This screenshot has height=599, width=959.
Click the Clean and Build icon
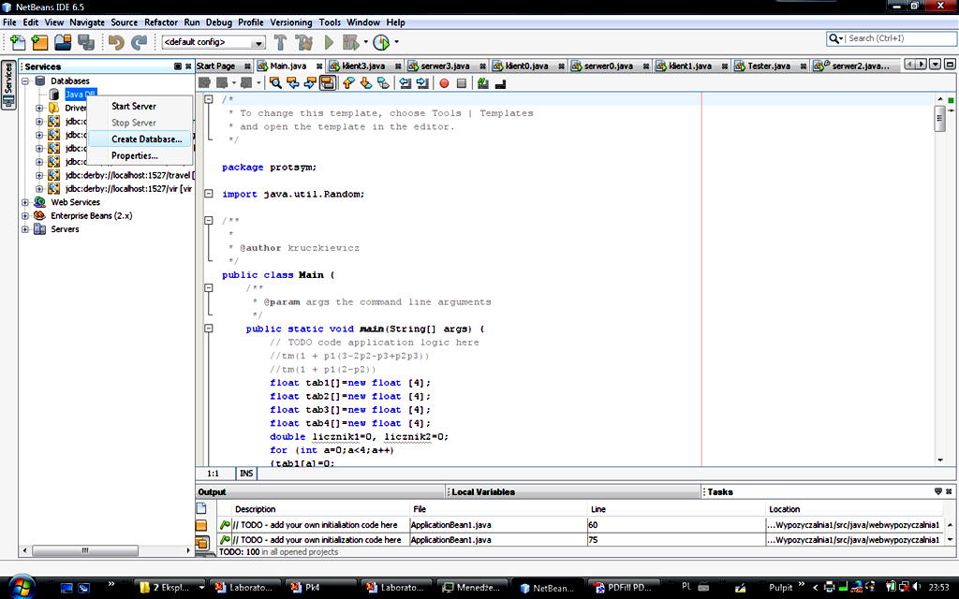(x=304, y=42)
